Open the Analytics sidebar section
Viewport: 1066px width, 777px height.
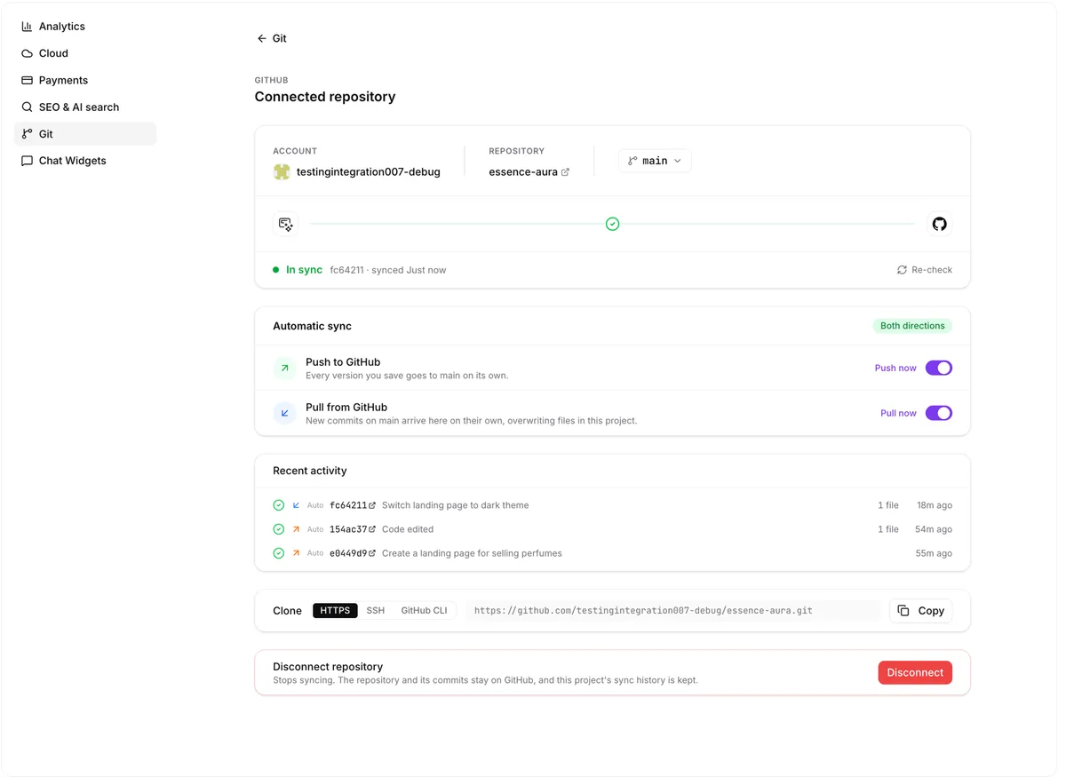click(85, 27)
